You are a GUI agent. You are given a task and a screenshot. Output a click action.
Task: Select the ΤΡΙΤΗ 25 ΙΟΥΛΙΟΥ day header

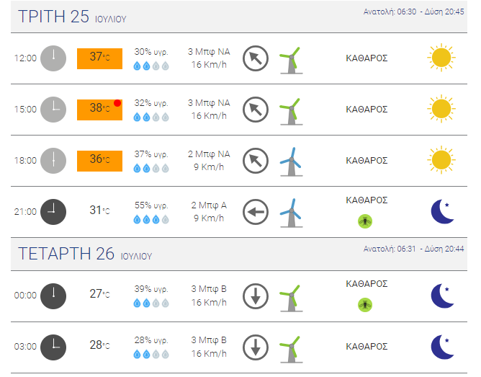(x=239, y=17)
